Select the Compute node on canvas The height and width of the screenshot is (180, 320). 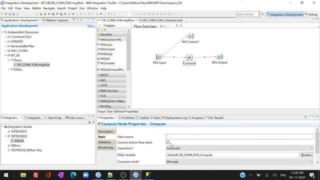pyautogui.click(x=189, y=57)
